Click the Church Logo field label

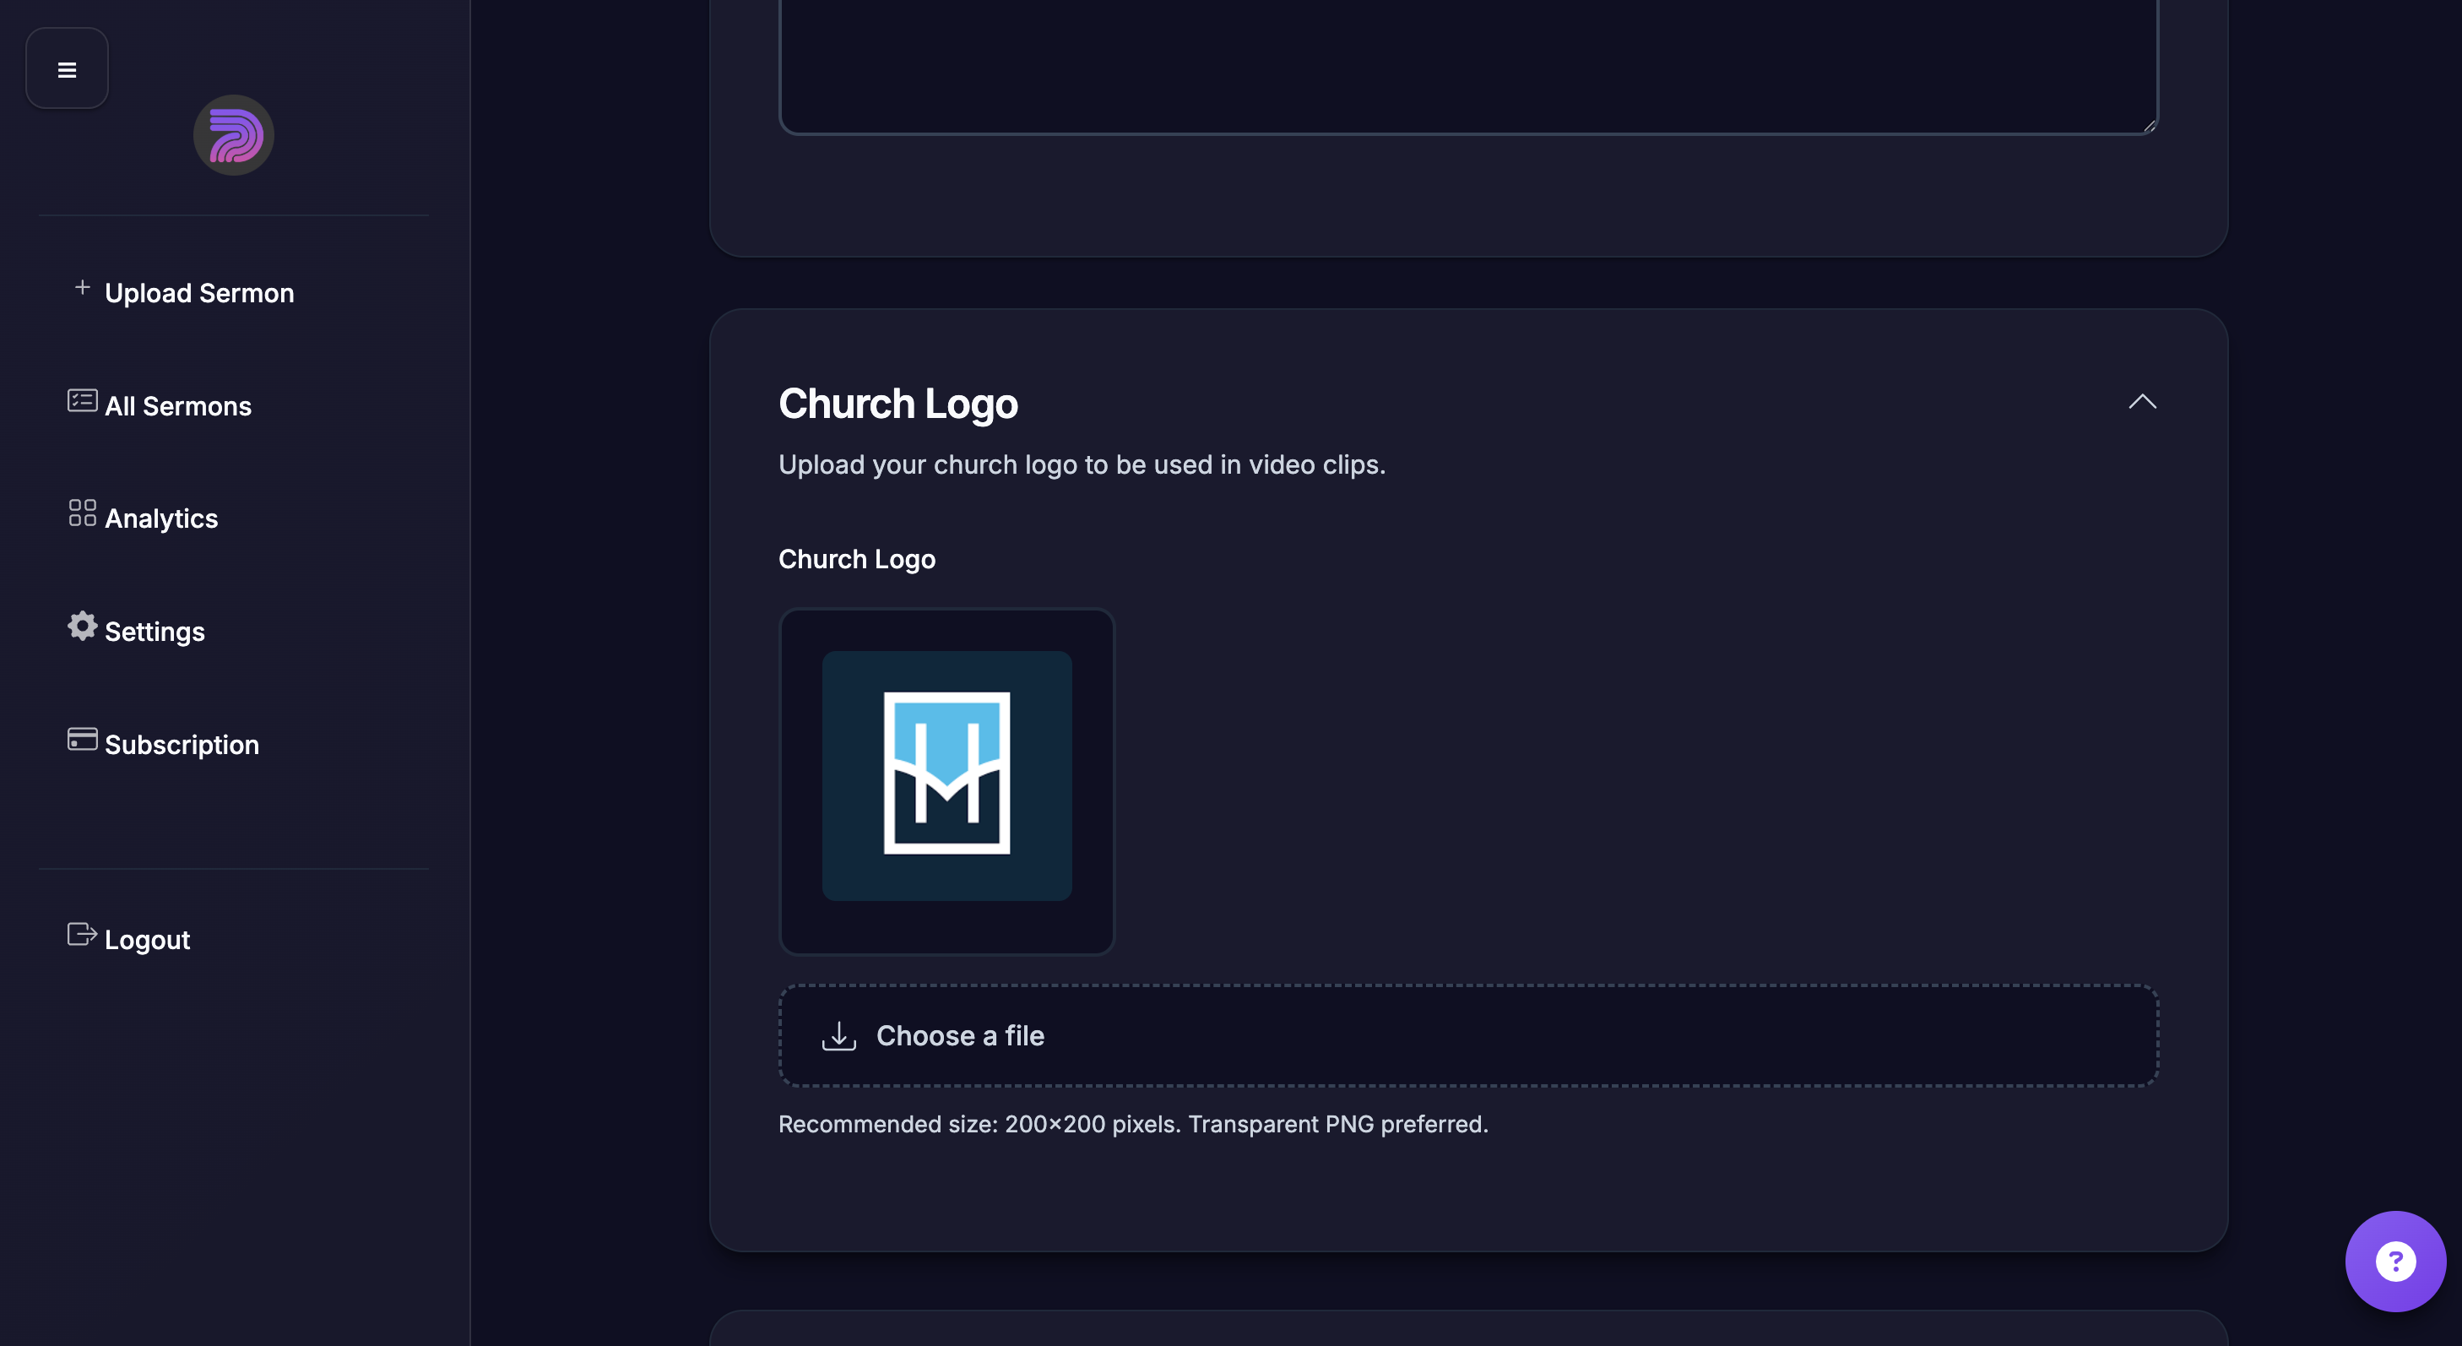click(856, 559)
